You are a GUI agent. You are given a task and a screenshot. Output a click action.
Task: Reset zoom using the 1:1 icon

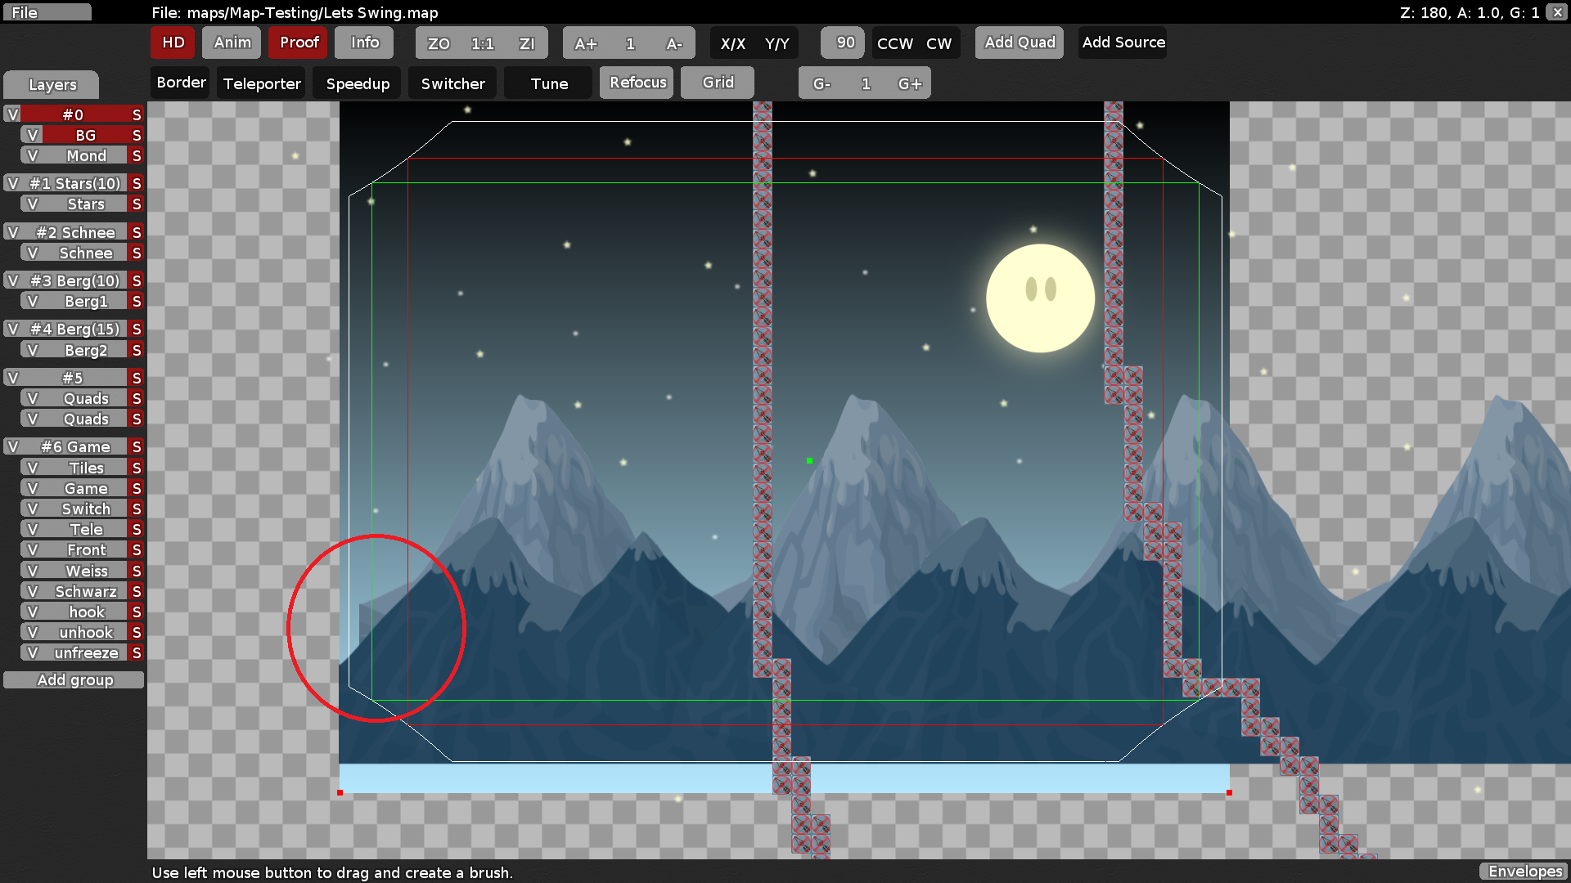point(482,43)
